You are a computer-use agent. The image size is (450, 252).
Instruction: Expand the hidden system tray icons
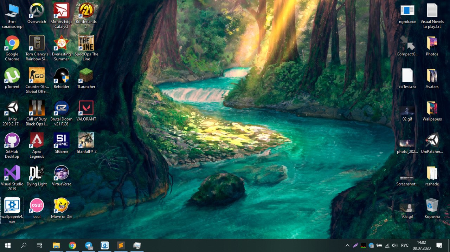(347, 245)
